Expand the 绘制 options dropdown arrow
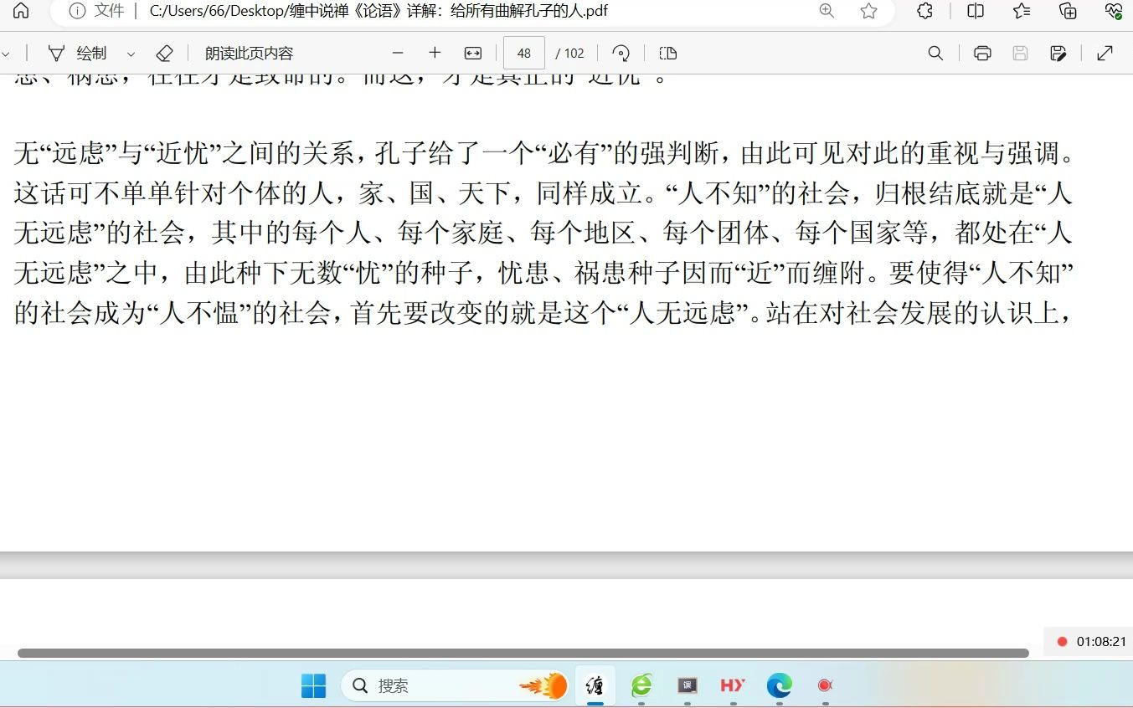 point(131,54)
